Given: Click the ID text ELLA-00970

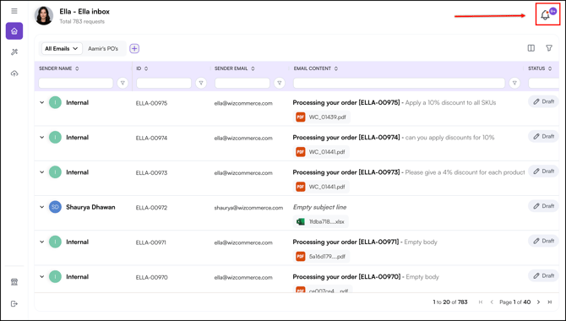Looking at the screenshot, I should [x=151, y=277].
